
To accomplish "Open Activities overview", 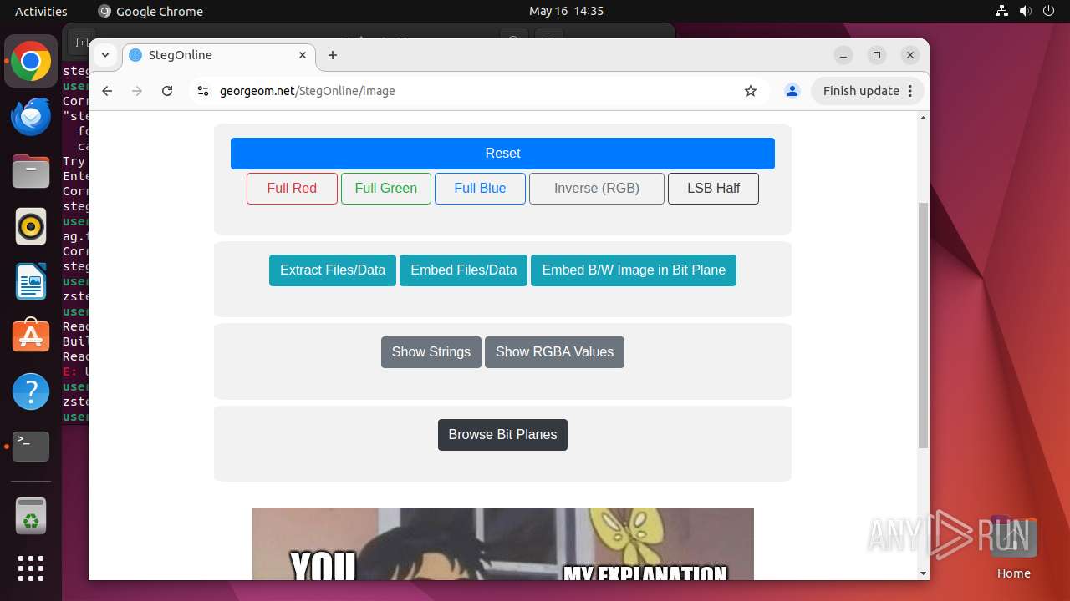I will [41, 11].
